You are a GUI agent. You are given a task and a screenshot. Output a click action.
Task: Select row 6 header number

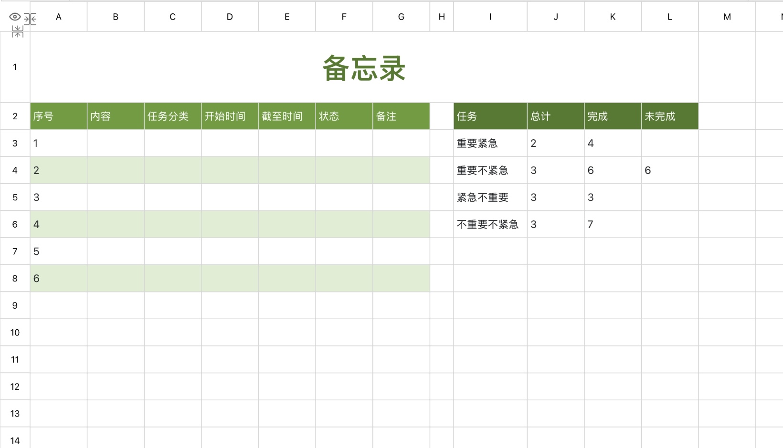[x=15, y=224]
